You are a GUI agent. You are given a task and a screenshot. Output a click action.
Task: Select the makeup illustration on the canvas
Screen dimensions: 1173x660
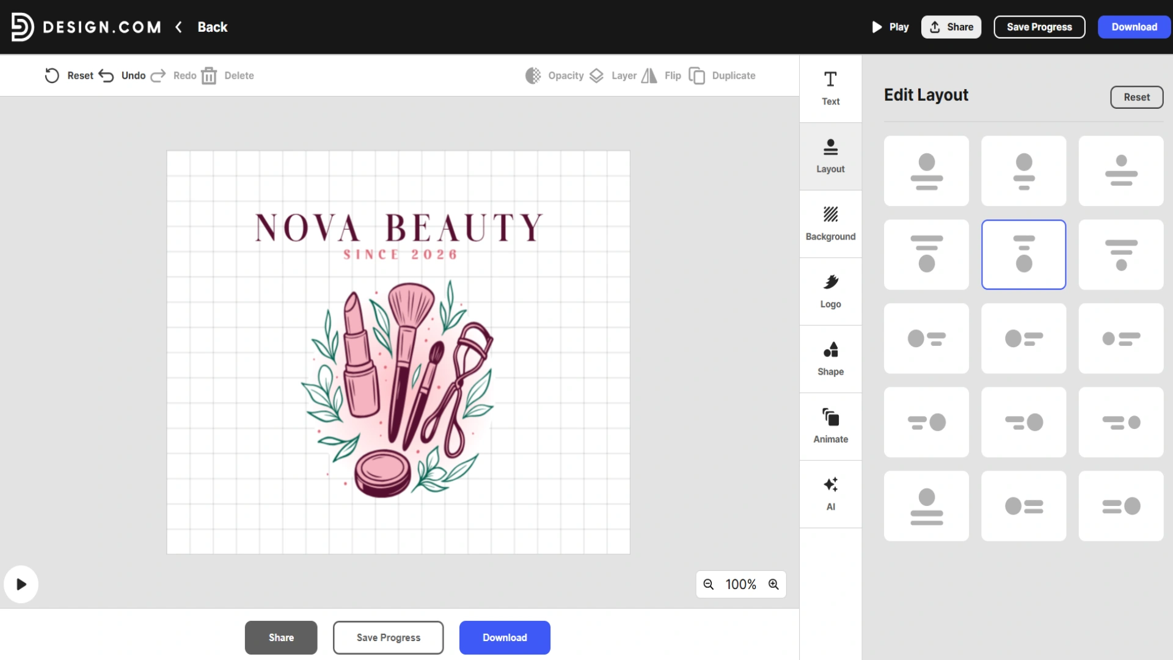398,389
